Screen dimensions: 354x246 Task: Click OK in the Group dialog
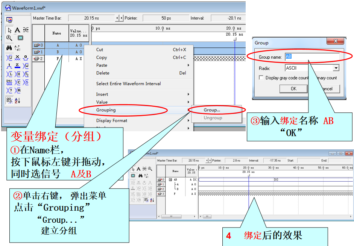click(x=293, y=89)
